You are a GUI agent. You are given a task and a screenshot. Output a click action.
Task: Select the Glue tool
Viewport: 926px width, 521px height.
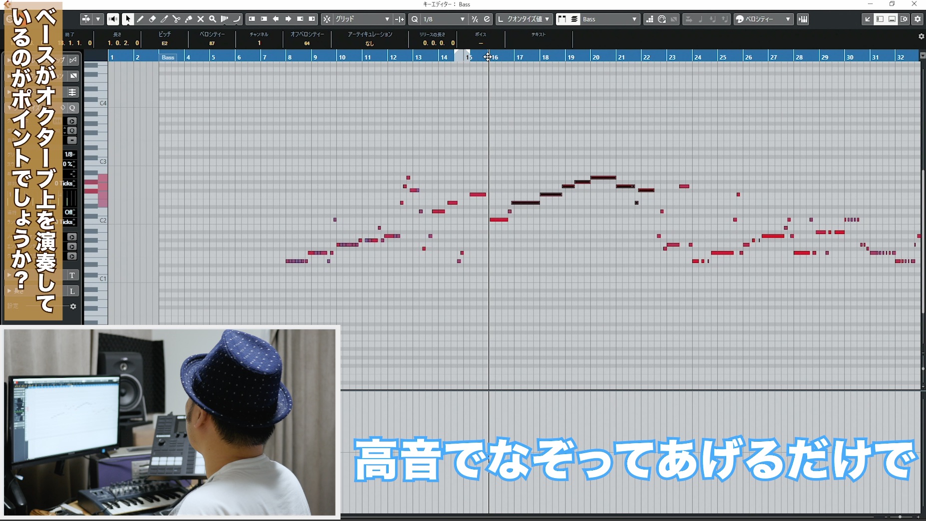188,19
